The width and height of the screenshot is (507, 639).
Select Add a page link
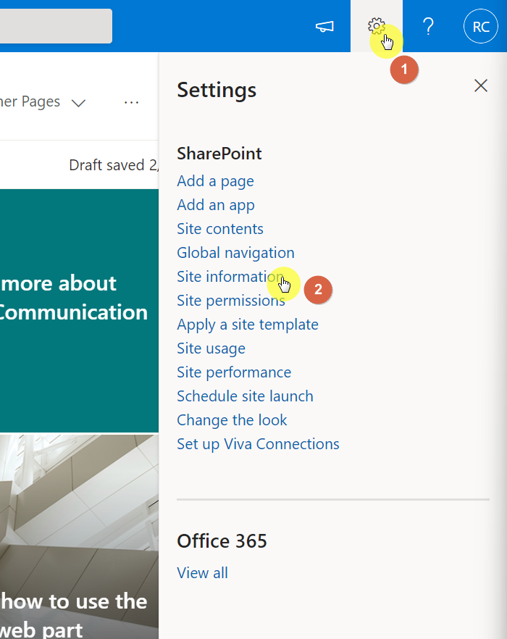click(215, 181)
